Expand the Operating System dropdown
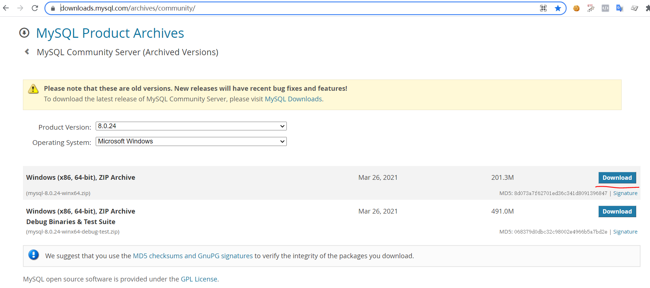 coord(191,141)
